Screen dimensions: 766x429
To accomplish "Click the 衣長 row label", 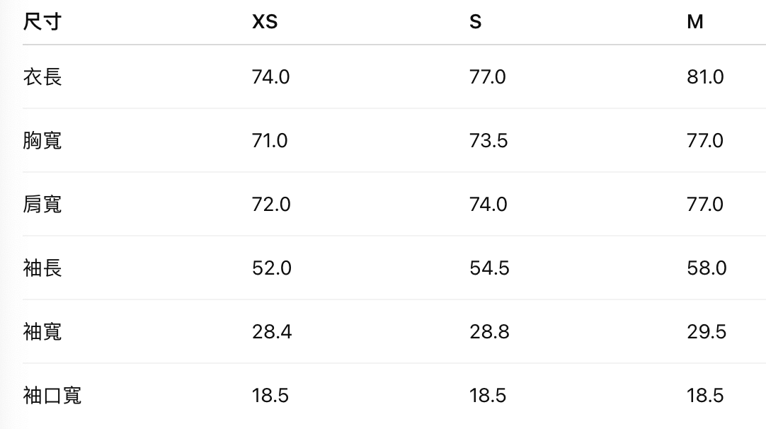I will click(42, 76).
